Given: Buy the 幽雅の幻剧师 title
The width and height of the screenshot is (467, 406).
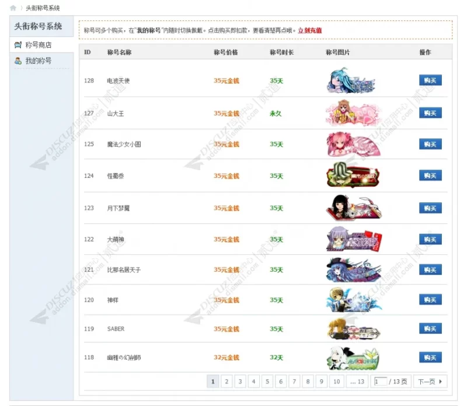Looking at the screenshot, I should point(430,358).
